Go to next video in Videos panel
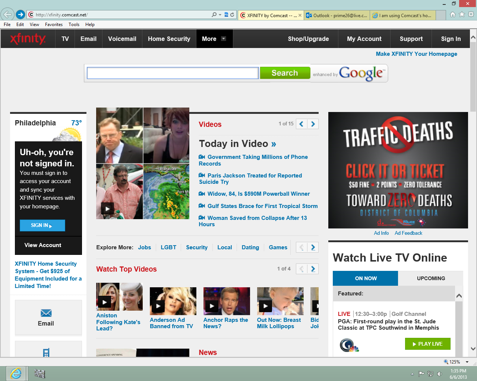This screenshot has height=381, width=477. coord(313,124)
